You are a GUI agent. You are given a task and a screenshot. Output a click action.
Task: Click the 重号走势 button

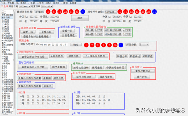click(142, 77)
